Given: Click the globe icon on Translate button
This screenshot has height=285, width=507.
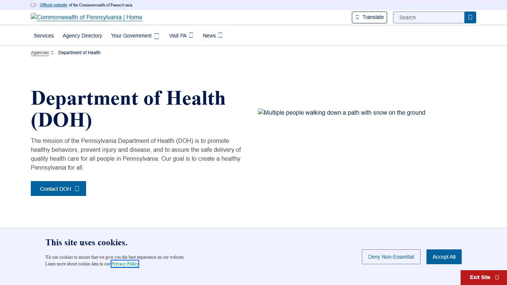Looking at the screenshot, I should (357, 17).
